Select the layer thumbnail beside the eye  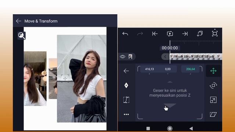[130, 56]
